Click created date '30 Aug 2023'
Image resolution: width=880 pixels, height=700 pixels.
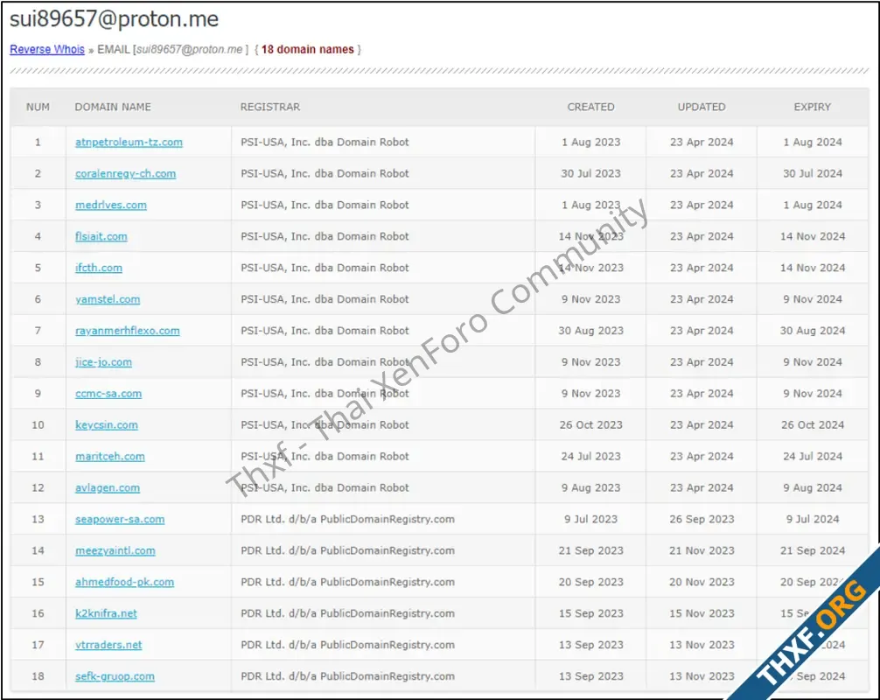click(591, 331)
